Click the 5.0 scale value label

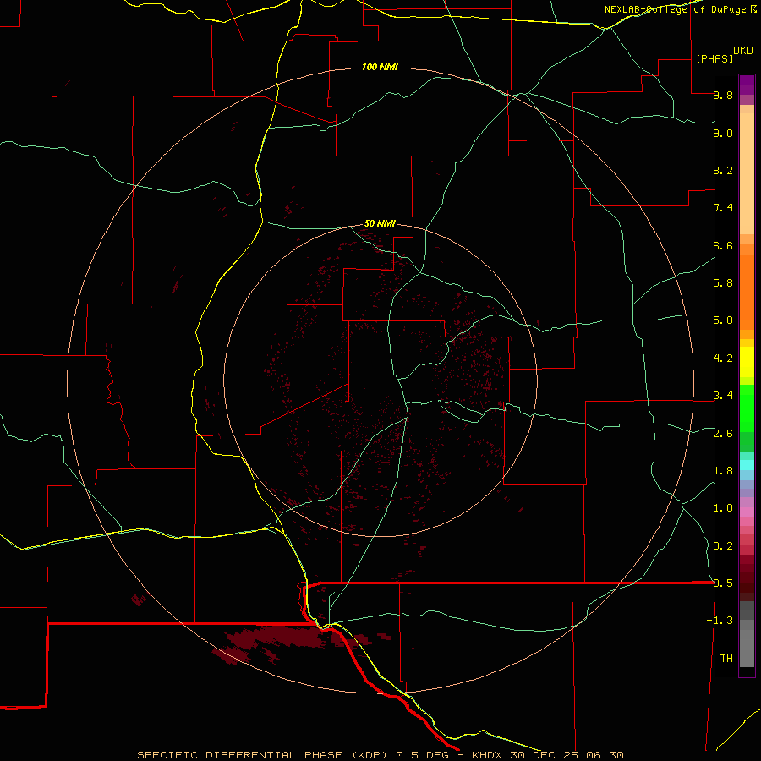click(x=723, y=320)
